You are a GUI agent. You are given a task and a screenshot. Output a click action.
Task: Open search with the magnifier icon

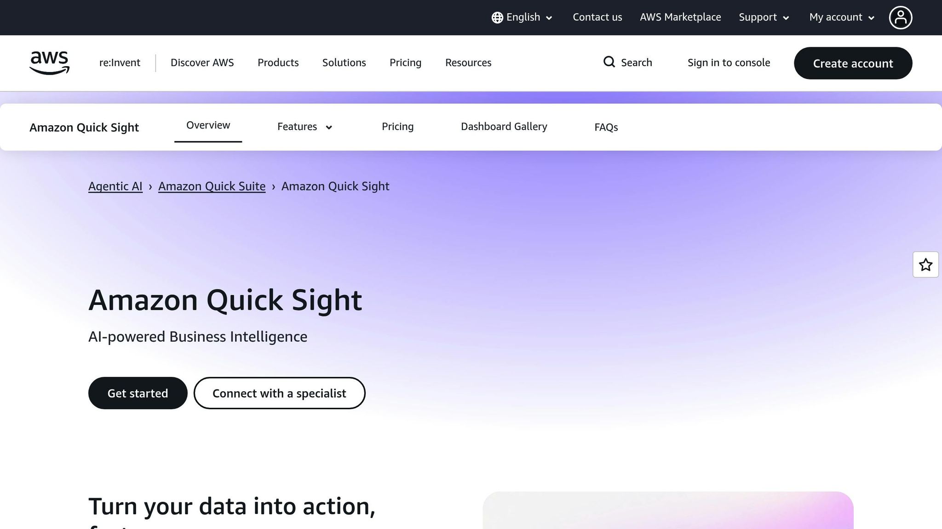pyautogui.click(x=609, y=62)
